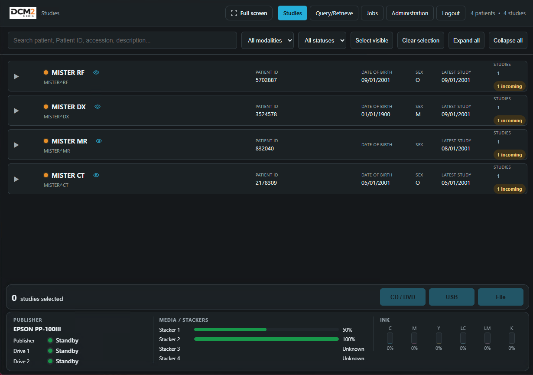
Task: Click the patient search input field
Action: [x=122, y=40]
